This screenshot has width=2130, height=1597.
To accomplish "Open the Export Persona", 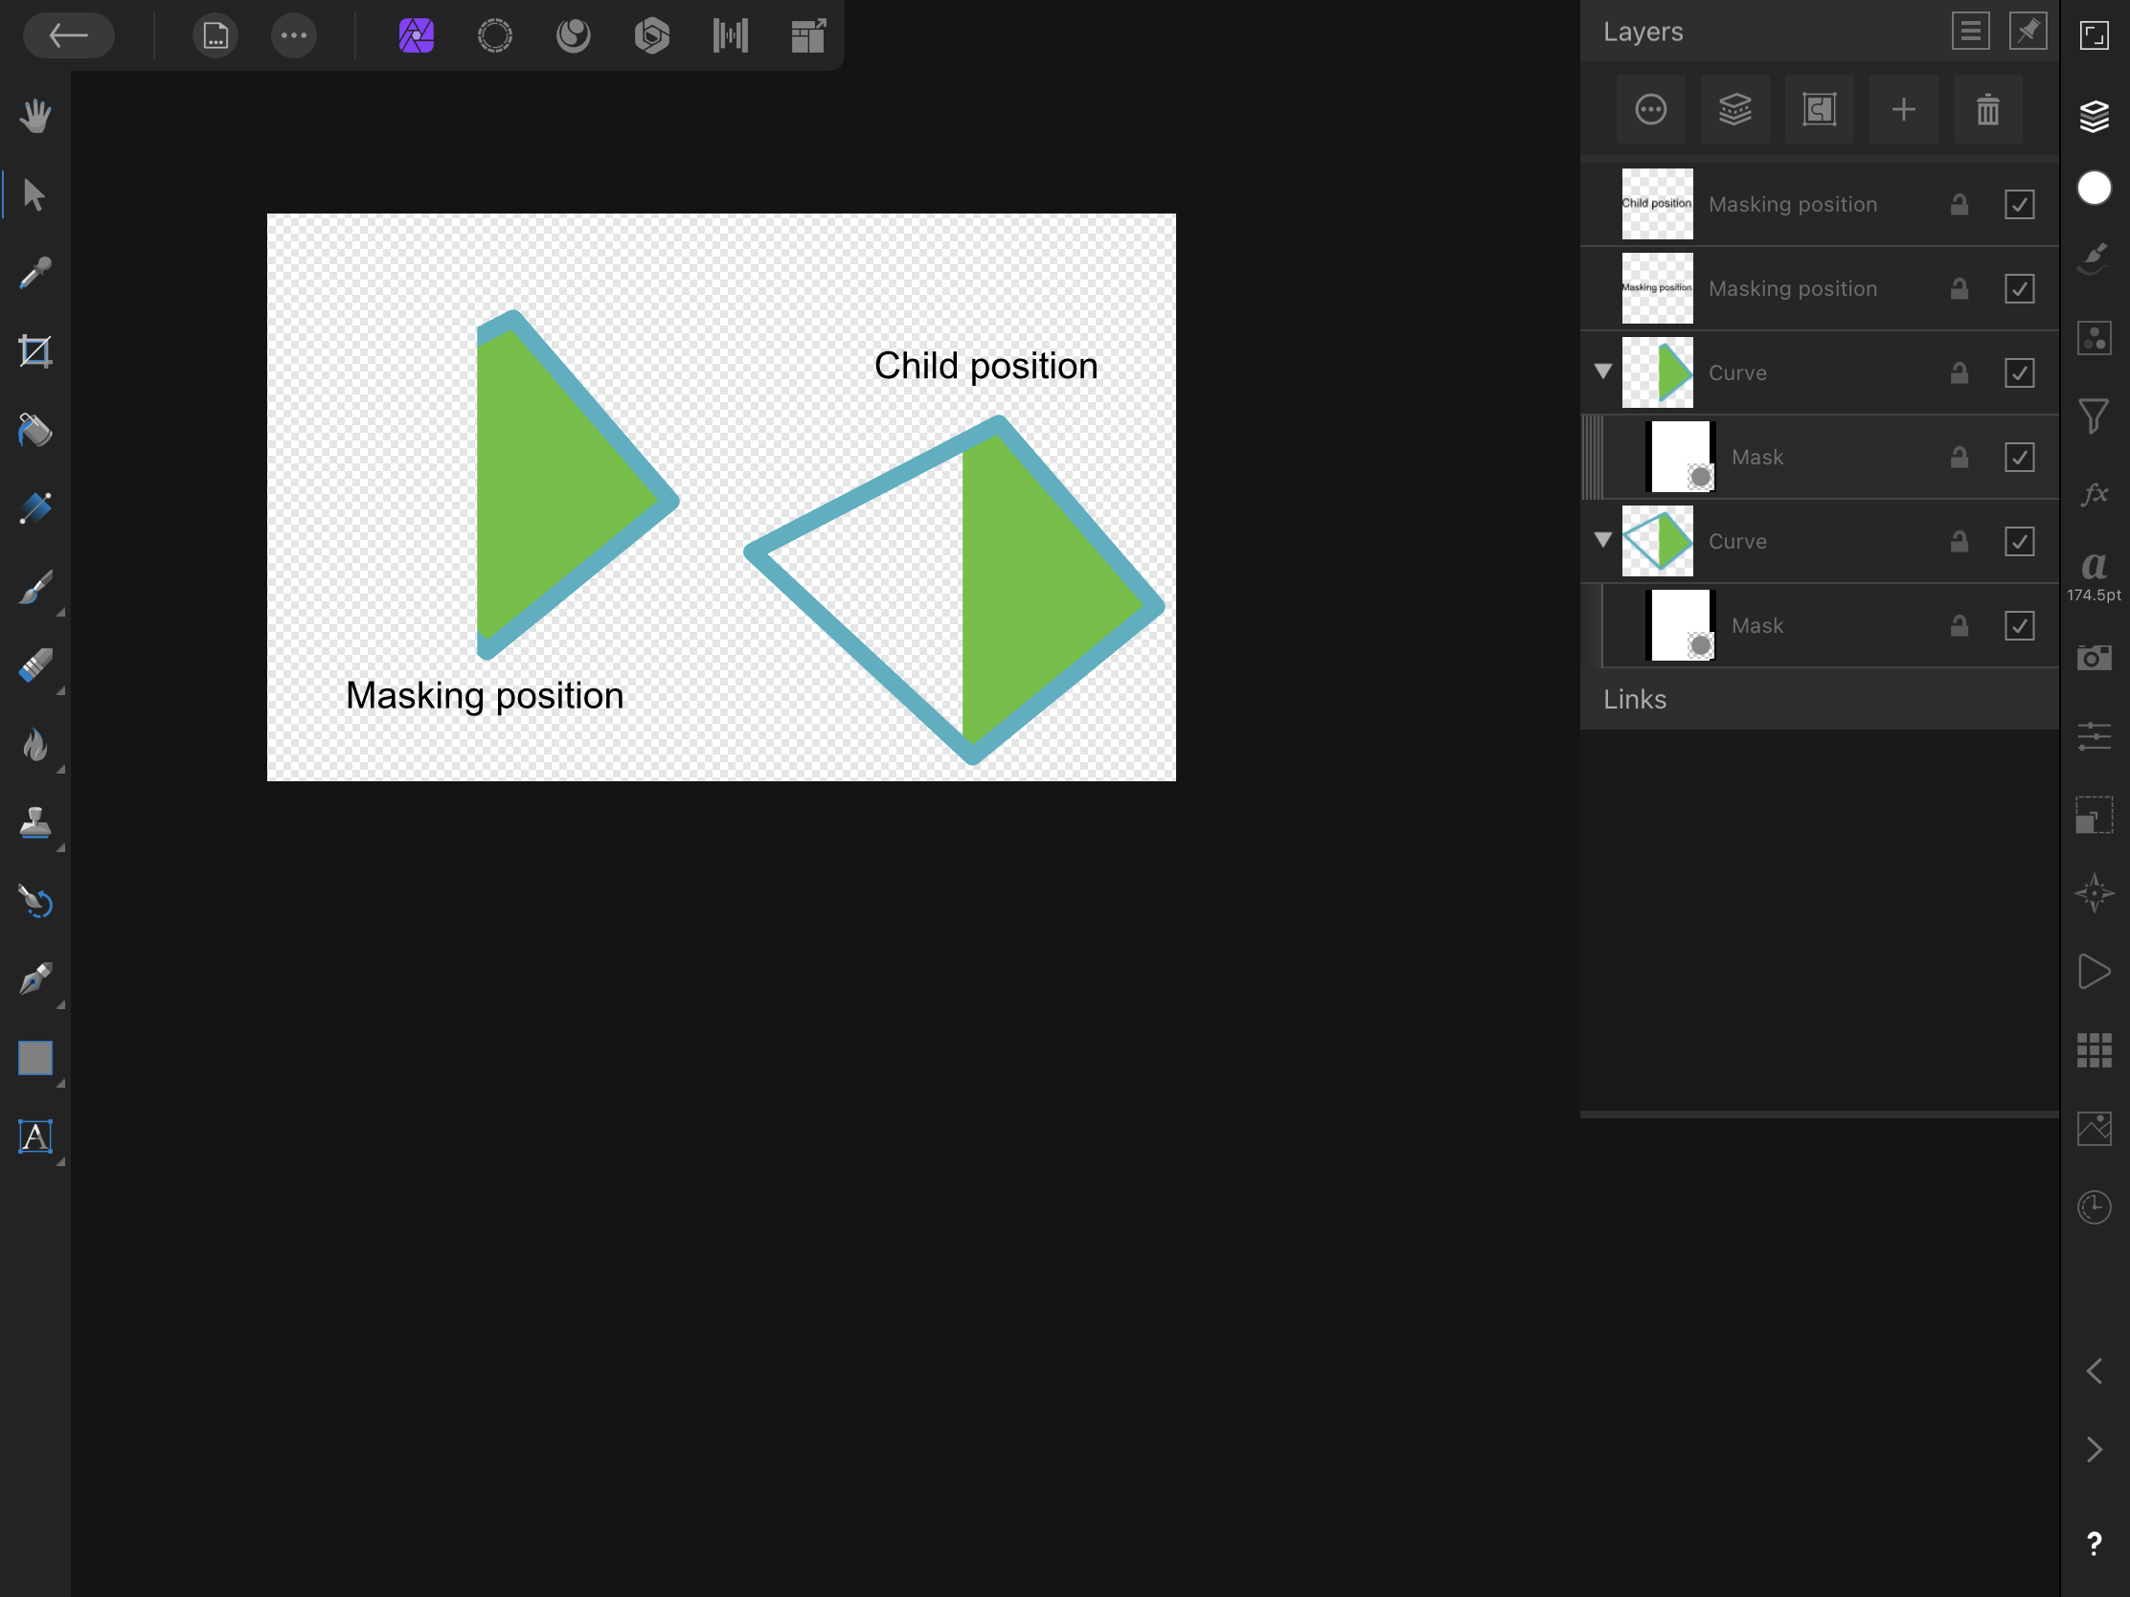I will (x=809, y=36).
